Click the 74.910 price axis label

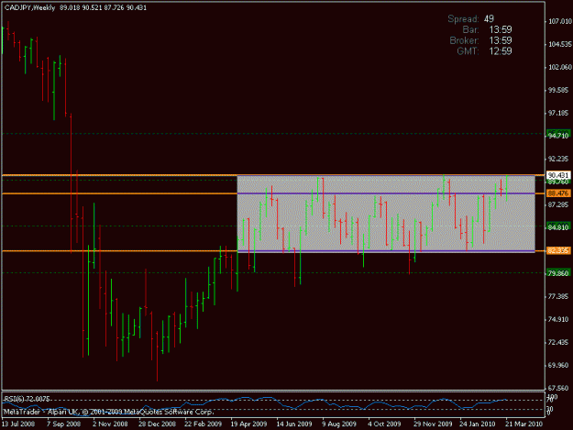pos(559,320)
